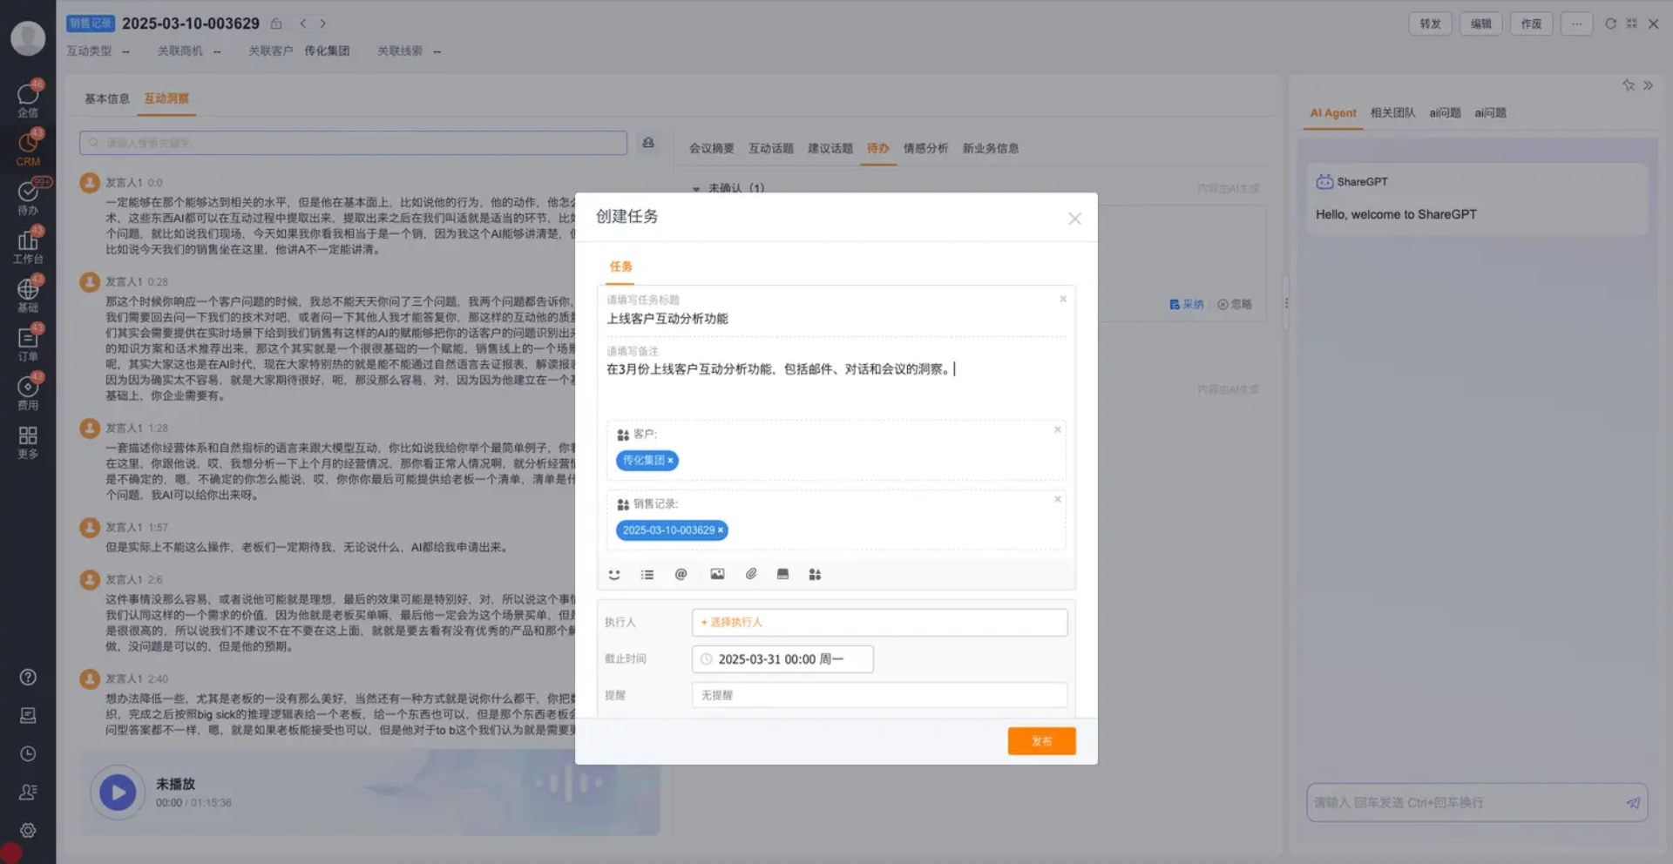
Task: Focus the transcript keyword search box
Action: [353, 143]
